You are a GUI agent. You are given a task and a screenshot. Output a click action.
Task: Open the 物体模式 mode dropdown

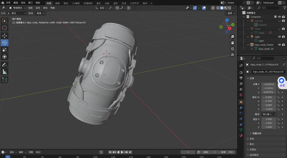[x=17, y=8]
